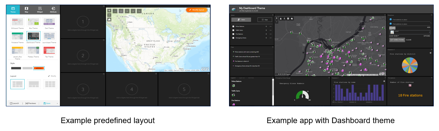Toggle the Police Stations layer checkbox
Image resolution: width=439 pixels, height=131 pixels.
[233, 26]
